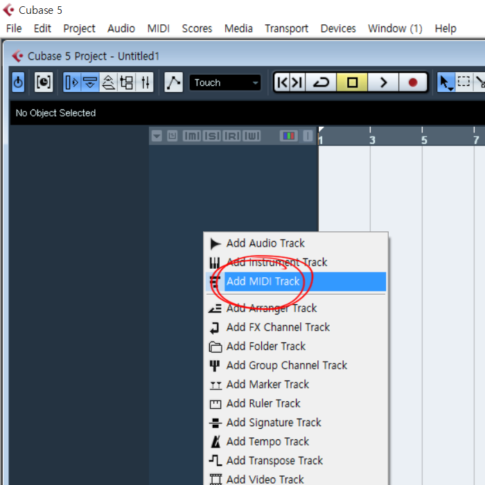The height and width of the screenshot is (485, 485).
Task: Open the Help menu
Action: (x=446, y=28)
